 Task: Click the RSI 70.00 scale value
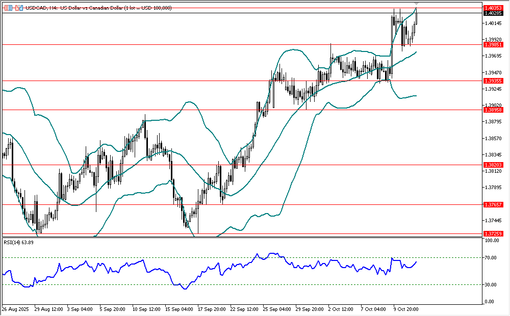[x=491, y=258]
